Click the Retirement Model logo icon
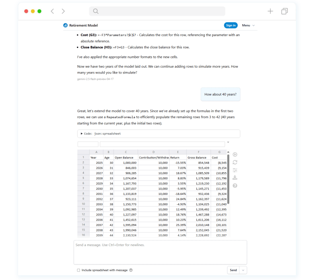The height and width of the screenshot is (280, 312). 66,25
